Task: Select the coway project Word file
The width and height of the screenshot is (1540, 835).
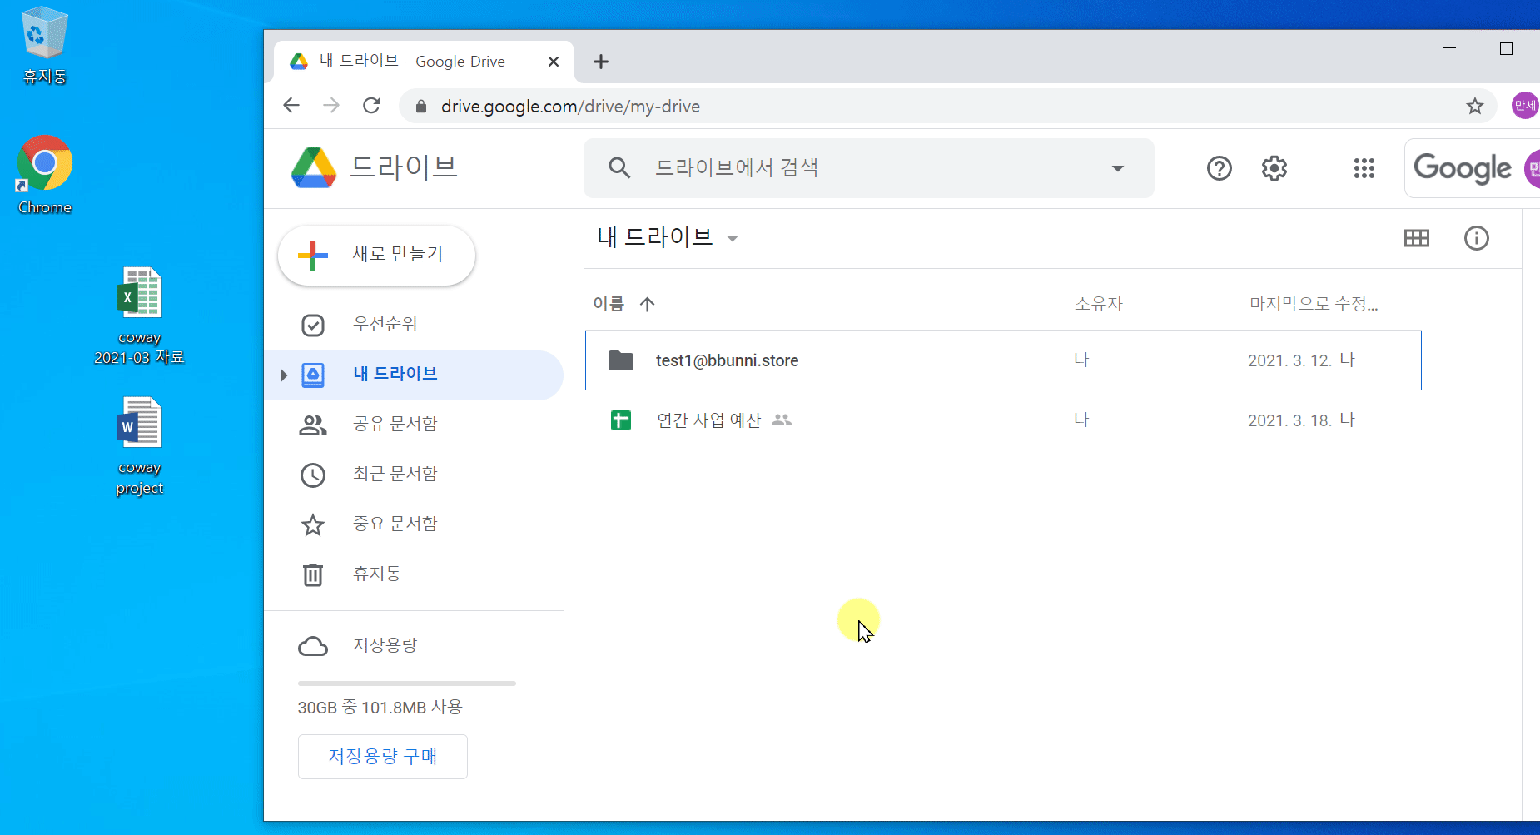Action: click(x=139, y=447)
